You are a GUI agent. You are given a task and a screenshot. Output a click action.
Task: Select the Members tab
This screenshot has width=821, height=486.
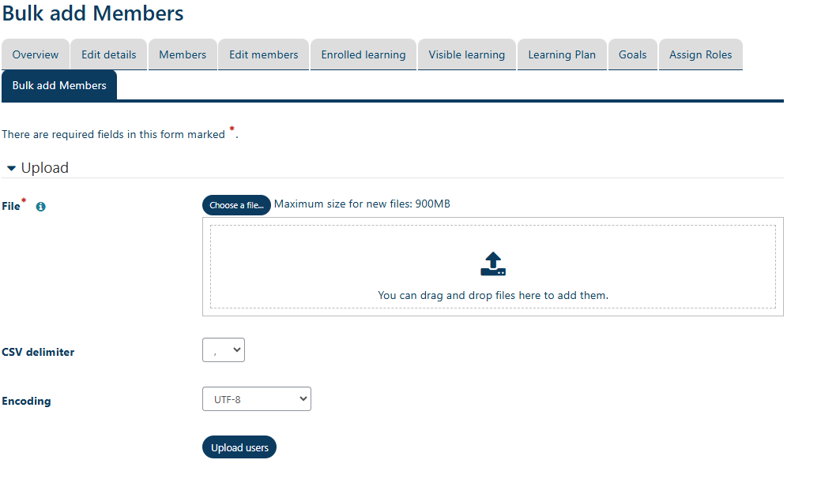(183, 54)
